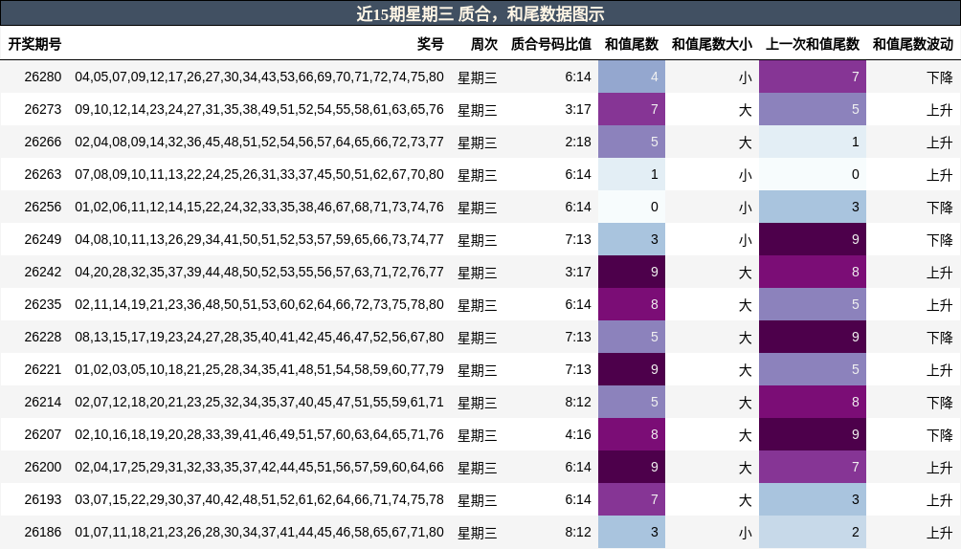
Task: Click 小 in row 26263
Action: click(x=746, y=175)
